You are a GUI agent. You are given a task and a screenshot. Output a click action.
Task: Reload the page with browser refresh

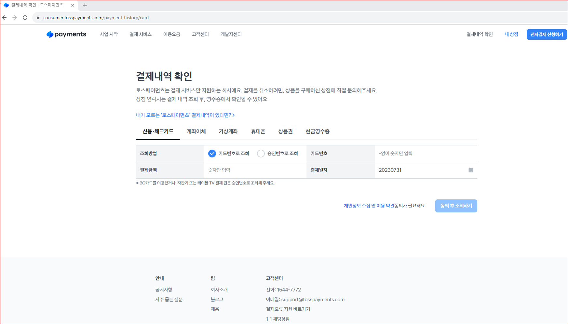coord(25,18)
